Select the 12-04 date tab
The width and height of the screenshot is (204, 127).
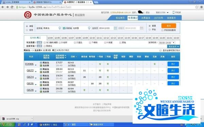point(50,38)
